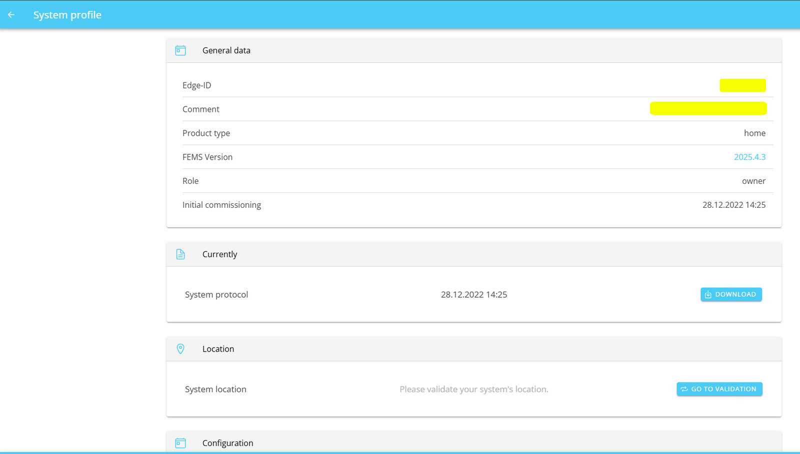Click the System profile page title
Viewport: 800px width, 454px height.
(x=67, y=15)
